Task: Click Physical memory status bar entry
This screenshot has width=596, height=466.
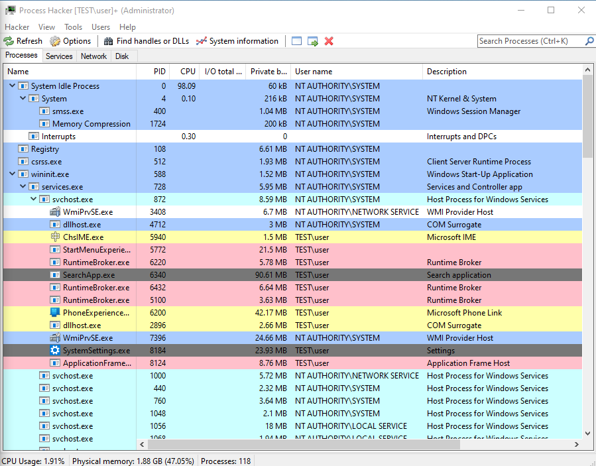Action: [133, 461]
